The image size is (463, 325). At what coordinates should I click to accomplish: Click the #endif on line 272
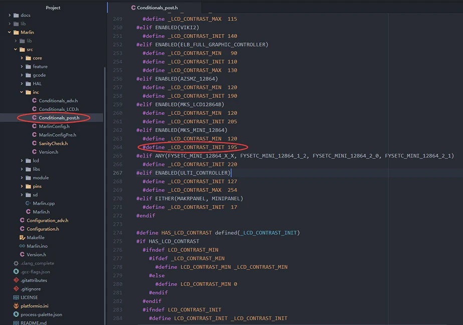(x=146, y=215)
